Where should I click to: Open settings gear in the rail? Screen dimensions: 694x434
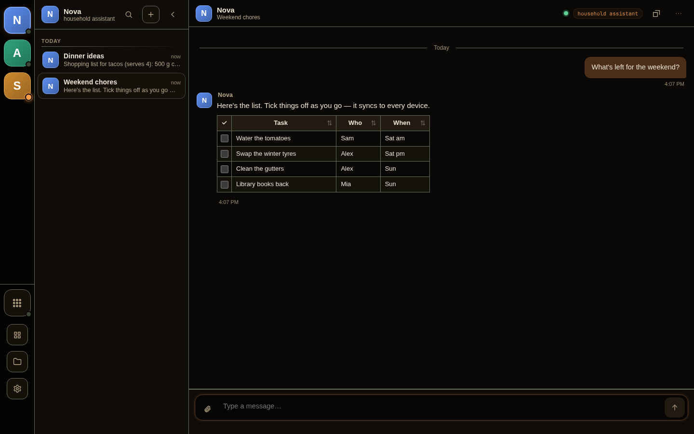tap(17, 389)
